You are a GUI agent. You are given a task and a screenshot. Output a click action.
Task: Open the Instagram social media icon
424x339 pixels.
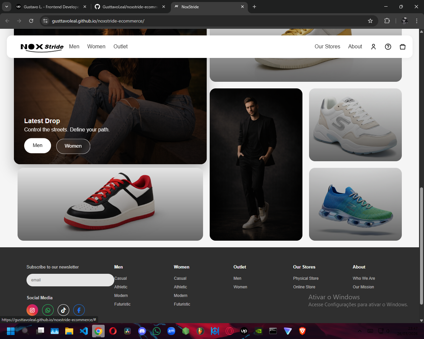pyautogui.click(x=32, y=310)
